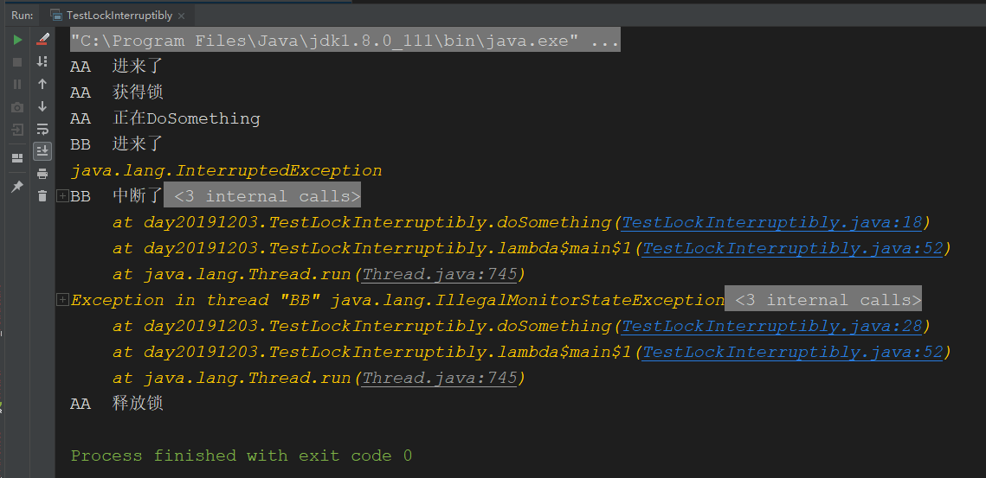Open TestLockInterruptibly.java:52 link under InterruptedException trace
Image resolution: width=986 pixels, height=478 pixels.
(792, 248)
